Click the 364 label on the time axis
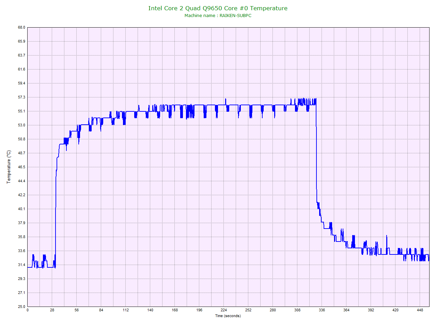 (346, 310)
